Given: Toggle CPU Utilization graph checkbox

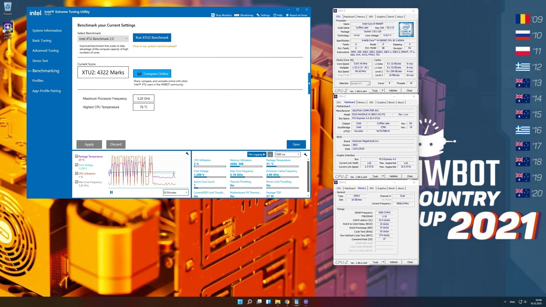Looking at the screenshot, I should coord(76,173).
